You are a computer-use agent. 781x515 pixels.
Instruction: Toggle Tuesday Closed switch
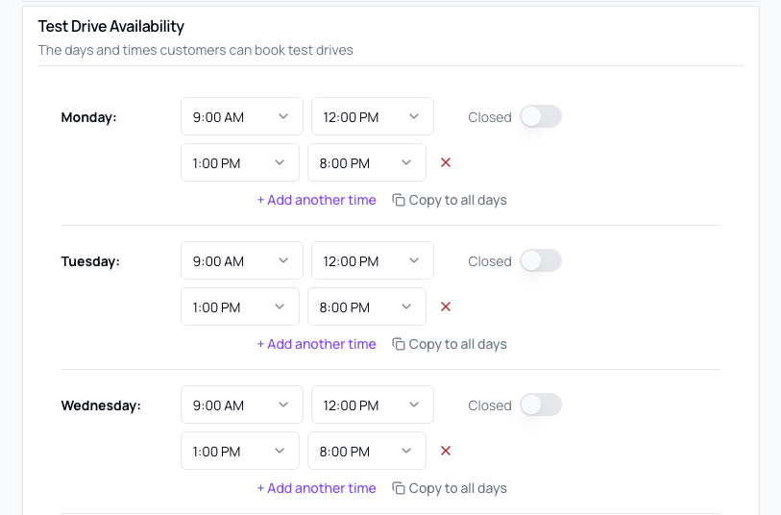tap(541, 261)
